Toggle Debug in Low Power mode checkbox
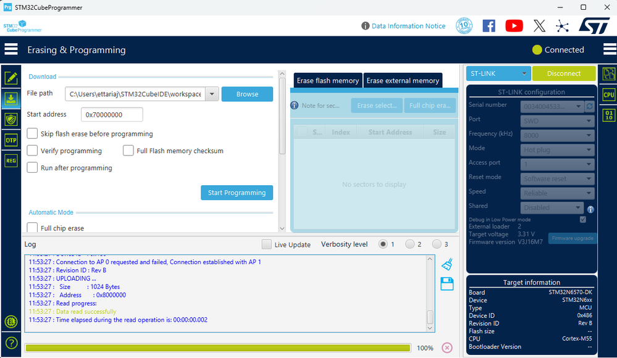 [x=583, y=220]
